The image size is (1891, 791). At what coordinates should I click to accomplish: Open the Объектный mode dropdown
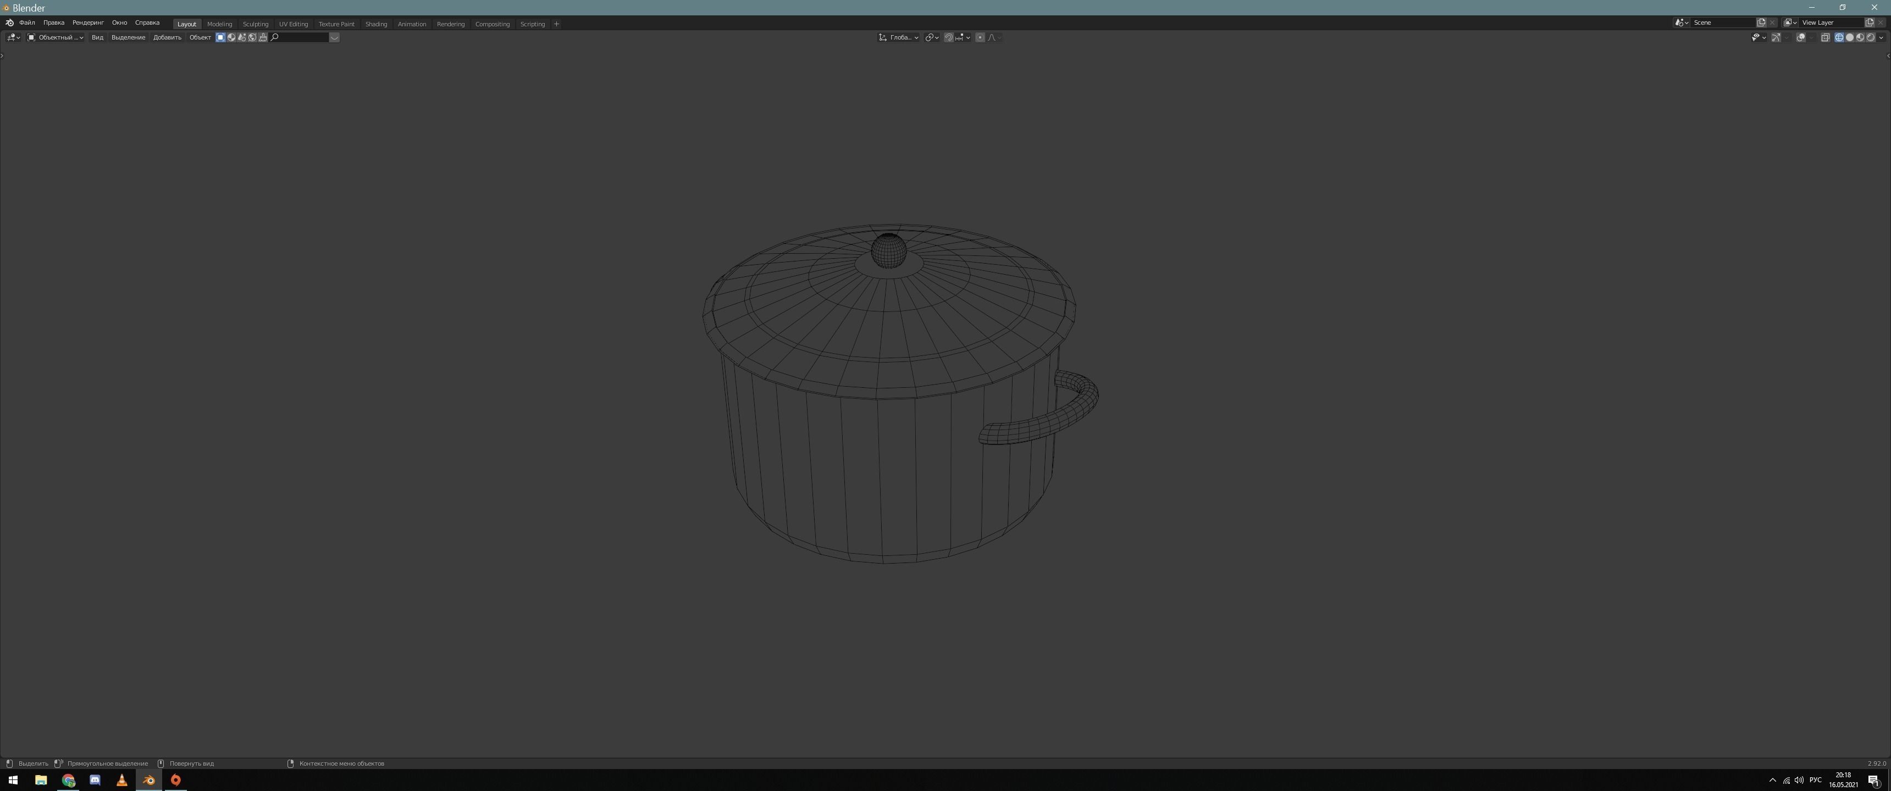(x=56, y=37)
